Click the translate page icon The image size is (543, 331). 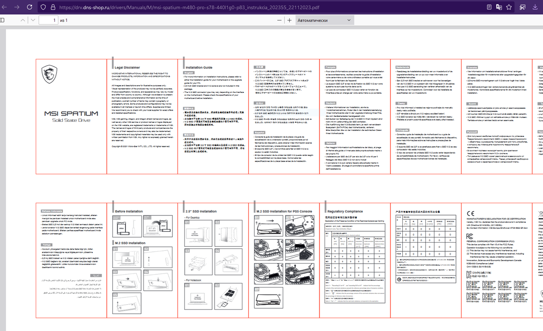[499, 7]
